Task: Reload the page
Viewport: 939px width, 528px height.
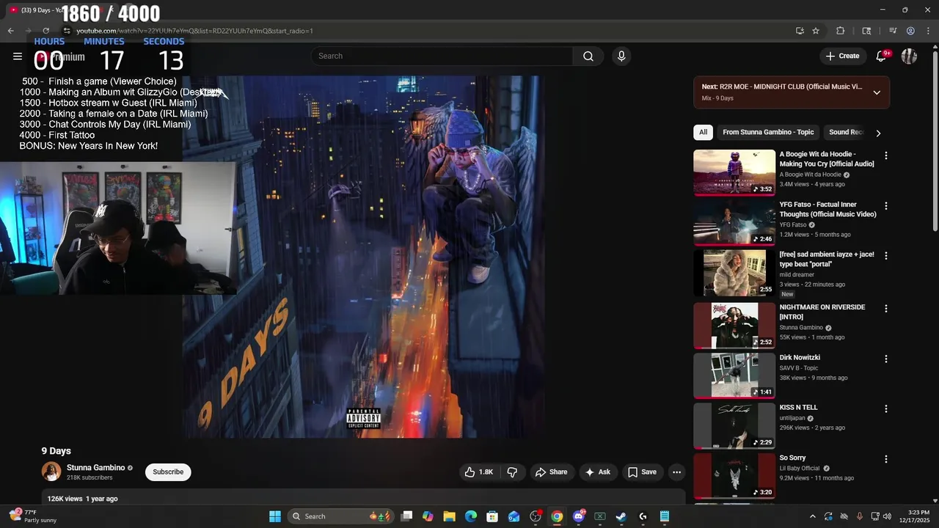Action: point(45,31)
